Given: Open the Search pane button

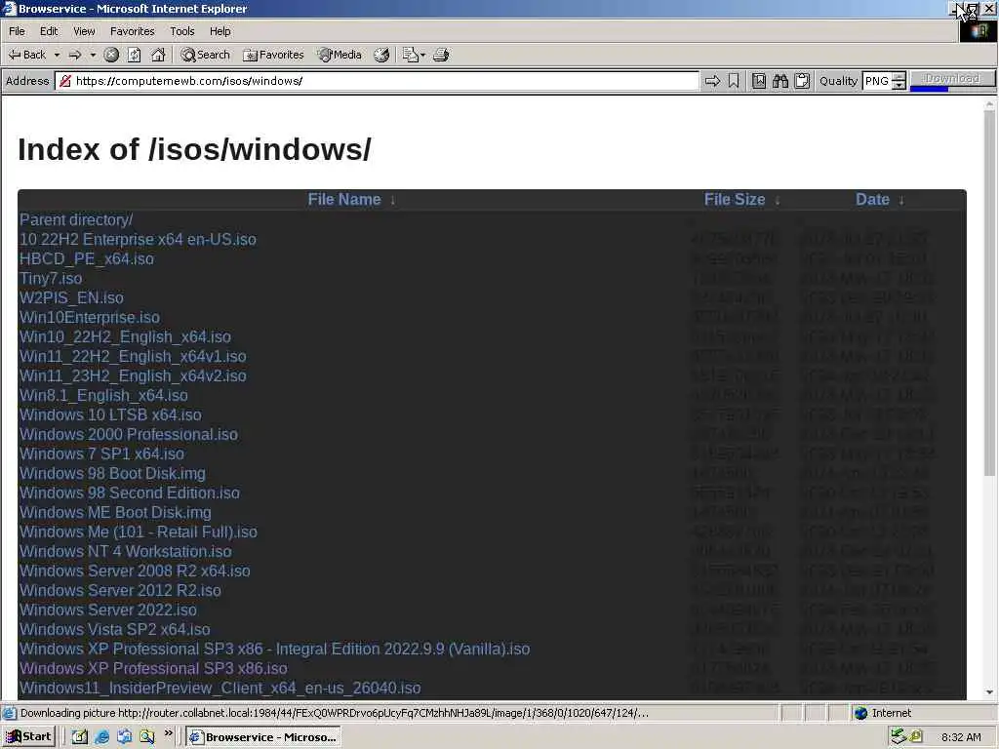Looking at the screenshot, I should 205,55.
